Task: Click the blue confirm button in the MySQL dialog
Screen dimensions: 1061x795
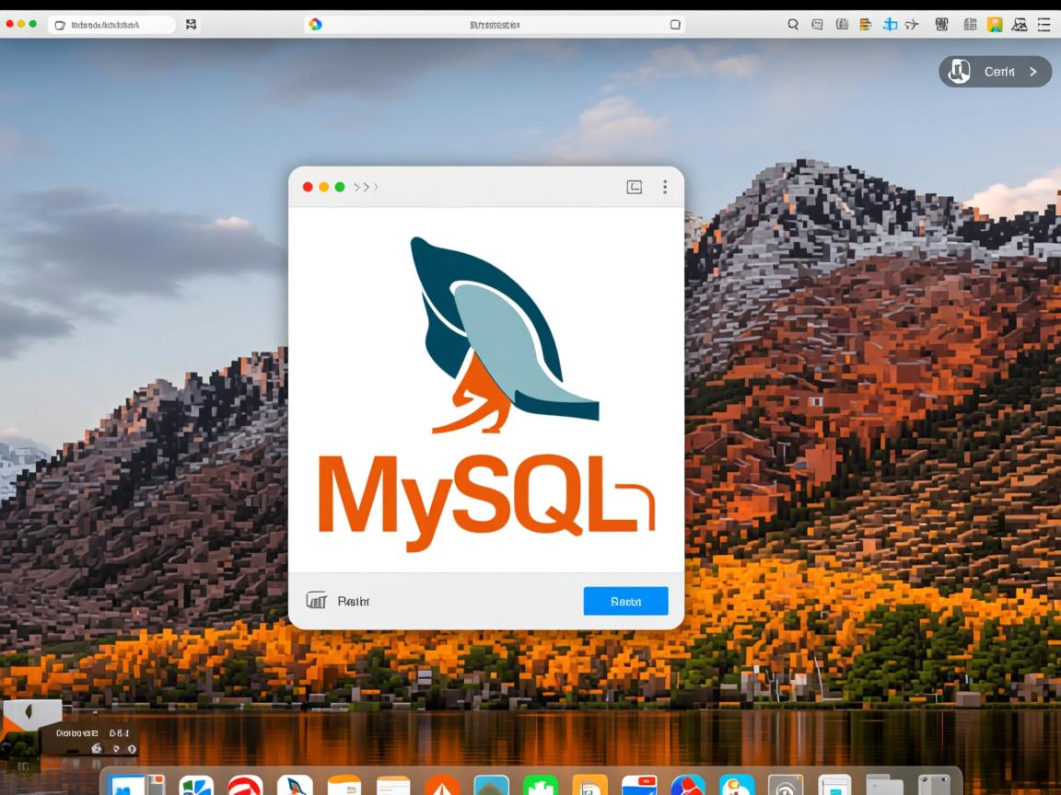Action: tap(625, 601)
